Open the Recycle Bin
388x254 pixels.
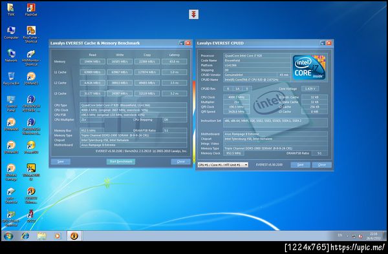tap(11, 79)
